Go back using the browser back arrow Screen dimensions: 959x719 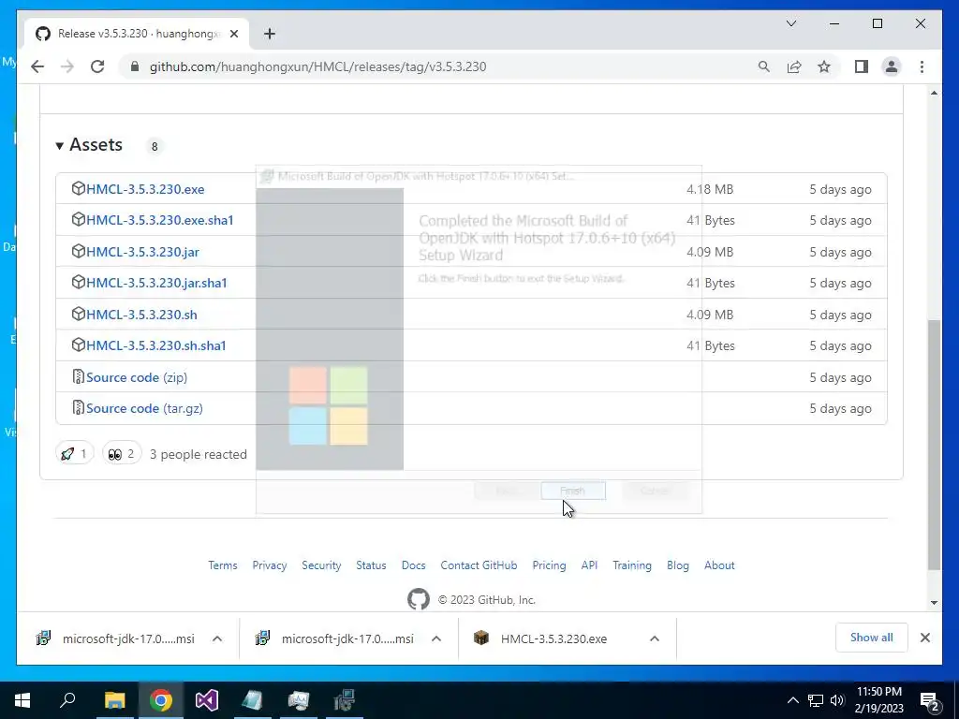pyautogui.click(x=37, y=66)
